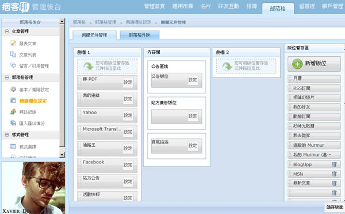Screen dimensions: 345x214
Task: Click the 新增版位 button
Action: 314,64
